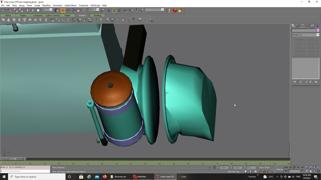Click the Mirror Selected Objects icon
Viewport: 321px width, 180px height.
click(x=131, y=10)
